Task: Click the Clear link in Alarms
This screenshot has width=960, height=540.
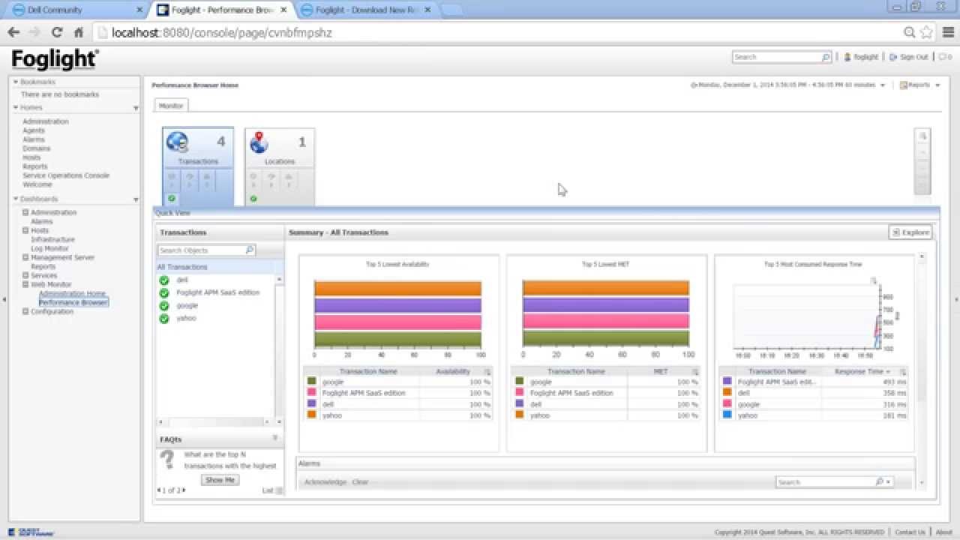Action: [360, 482]
